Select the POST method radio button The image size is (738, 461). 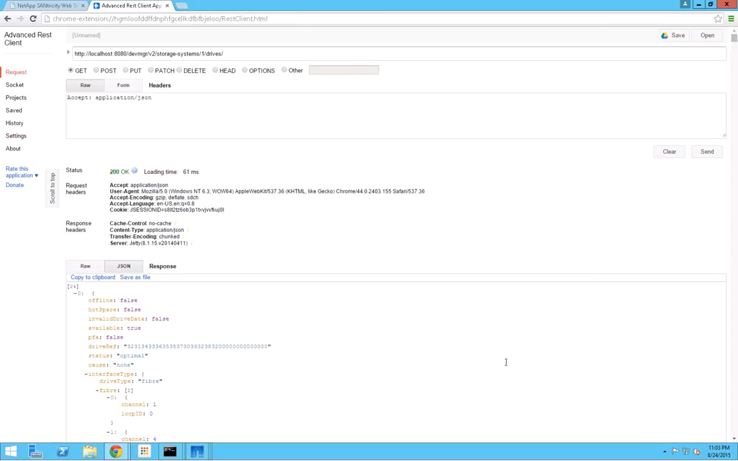(96, 70)
